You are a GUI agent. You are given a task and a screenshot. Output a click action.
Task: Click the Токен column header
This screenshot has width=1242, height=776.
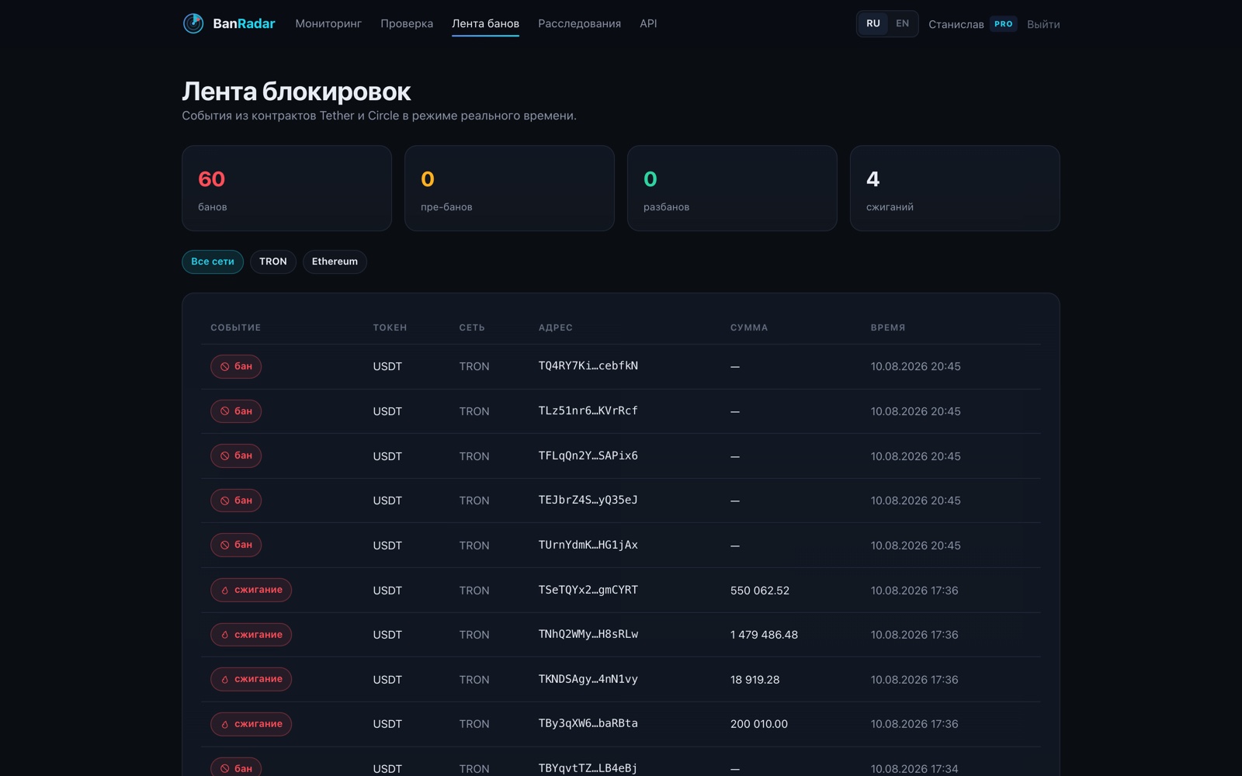click(x=390, y=327)
